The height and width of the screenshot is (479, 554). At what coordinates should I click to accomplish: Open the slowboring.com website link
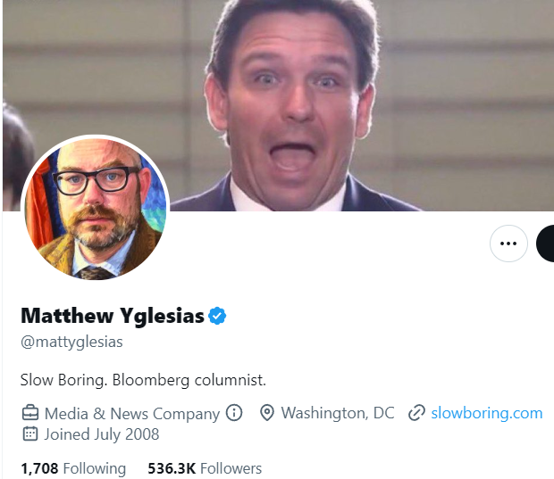click(486, 413)
